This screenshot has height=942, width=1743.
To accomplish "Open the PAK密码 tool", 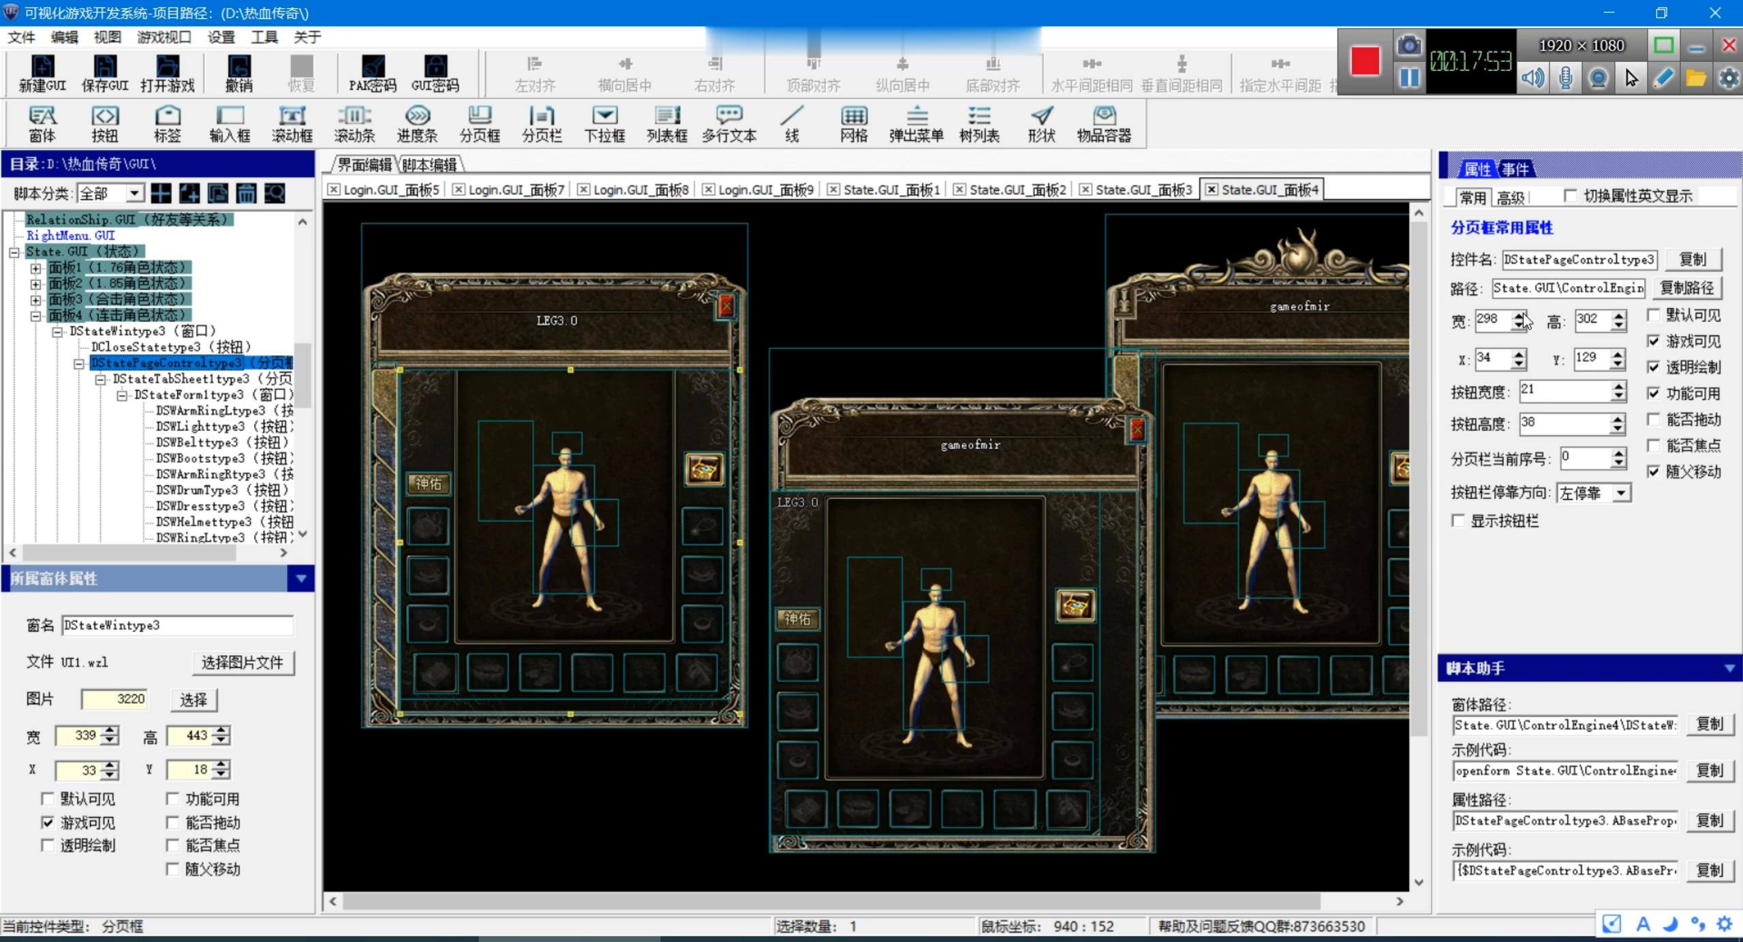I will [372, 73].
